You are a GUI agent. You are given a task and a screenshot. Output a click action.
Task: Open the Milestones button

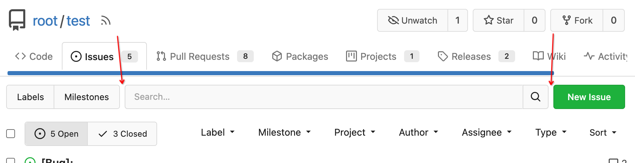[87, 97]
